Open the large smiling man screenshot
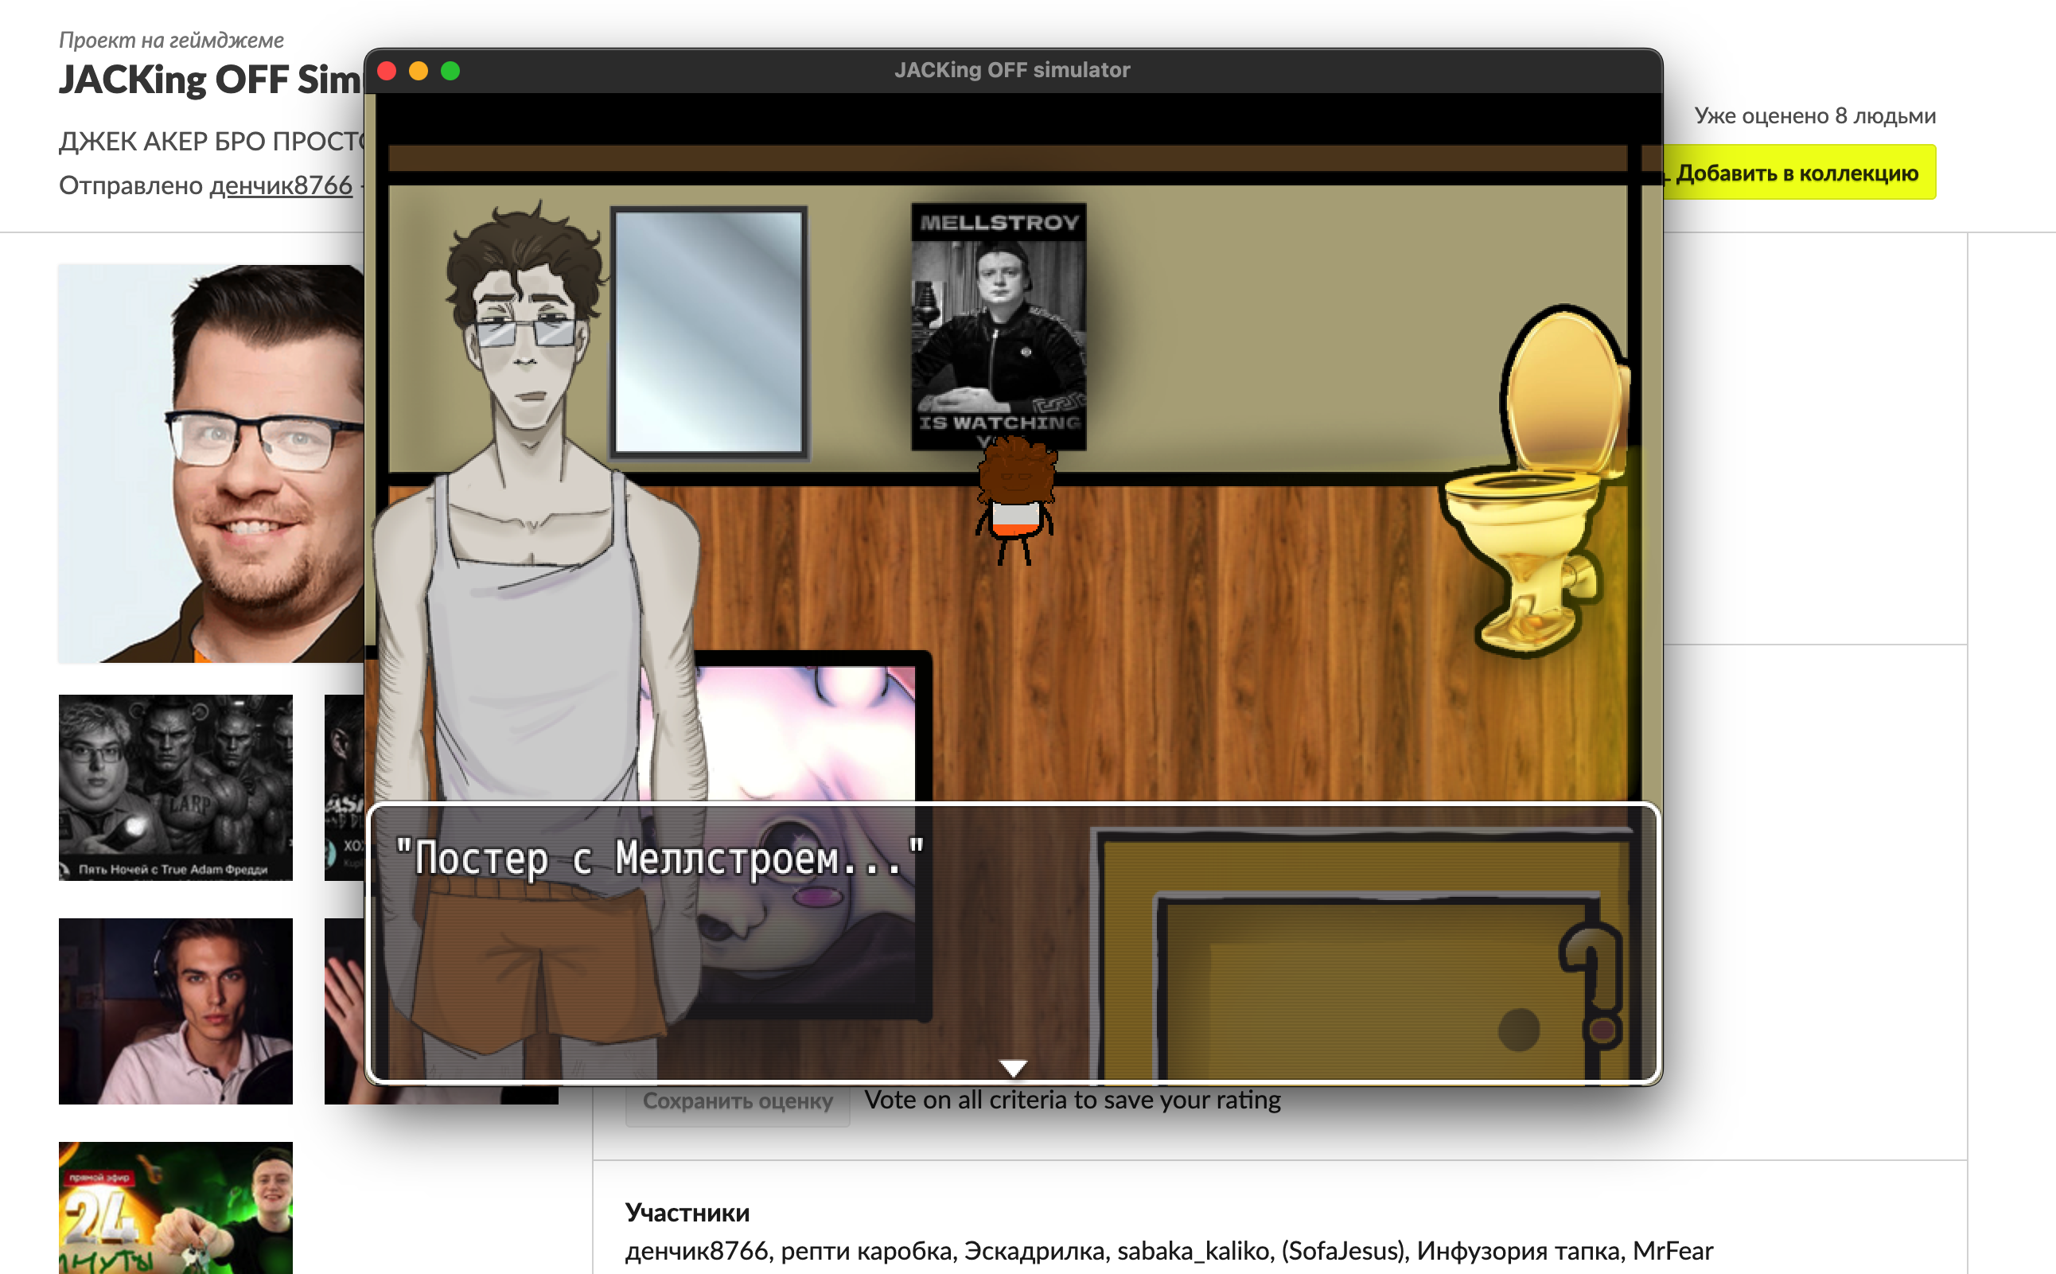This screenshot has width=2056, height=1274. coord(212,463)
